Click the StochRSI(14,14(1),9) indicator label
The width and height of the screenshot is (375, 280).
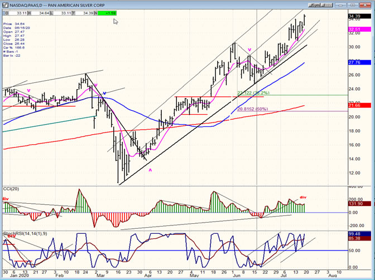coord(25,233)
